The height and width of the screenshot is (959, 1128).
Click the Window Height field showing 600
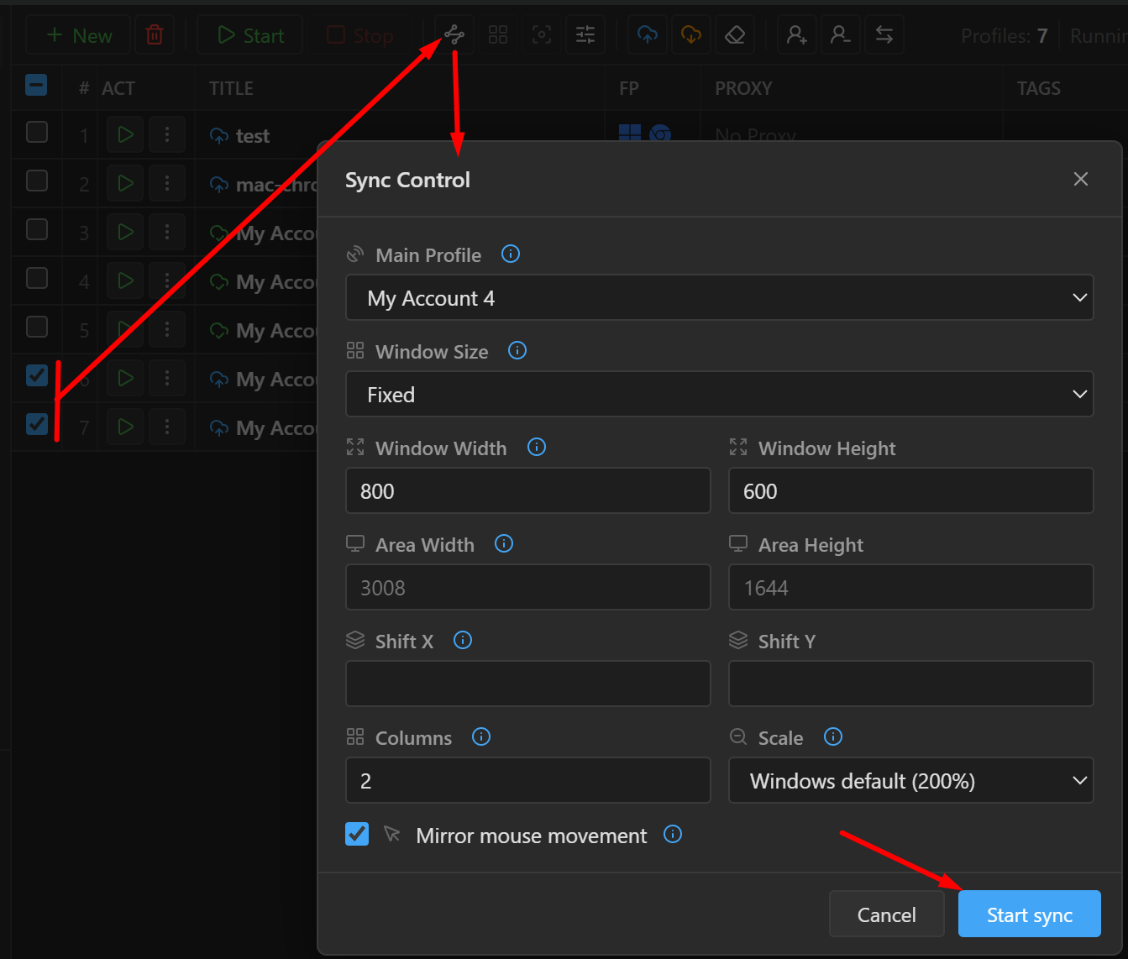tap(911, 490)
